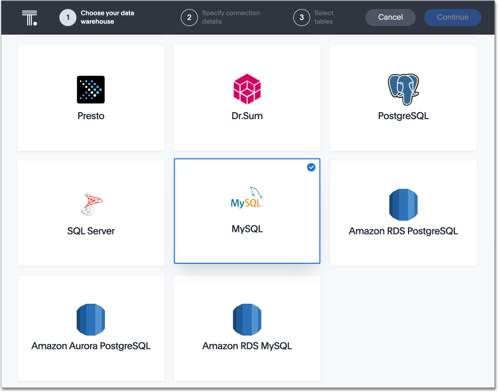Viewport: 498px width, 392px height.
Task: Select the Presto data warehouse icon
Action: [x=91, y=89]
